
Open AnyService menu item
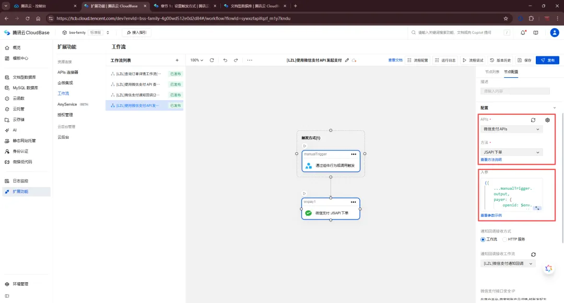point(67,104)
